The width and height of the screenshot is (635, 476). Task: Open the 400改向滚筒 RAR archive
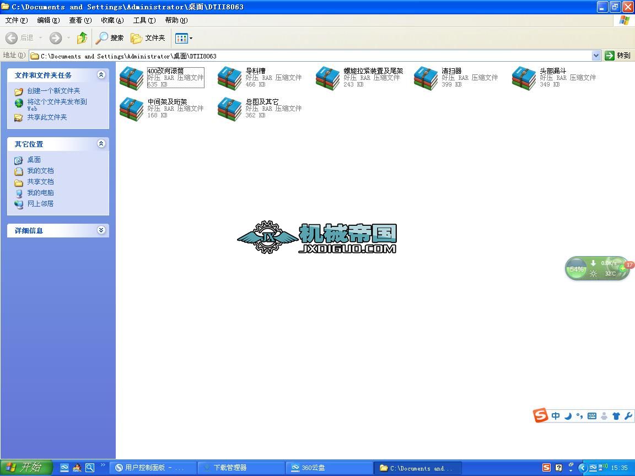point(131,78)
